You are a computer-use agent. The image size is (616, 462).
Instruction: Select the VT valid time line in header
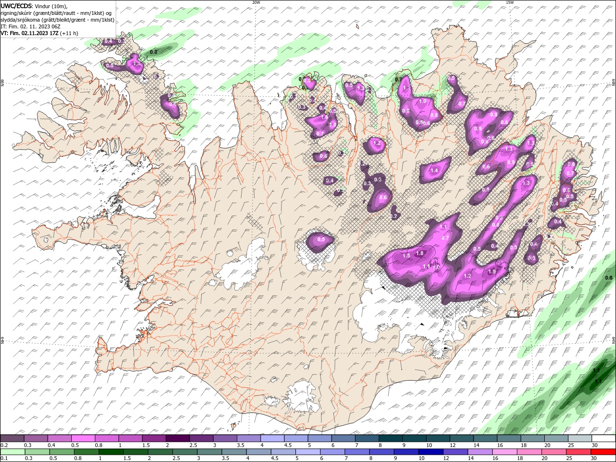[39, 33]
